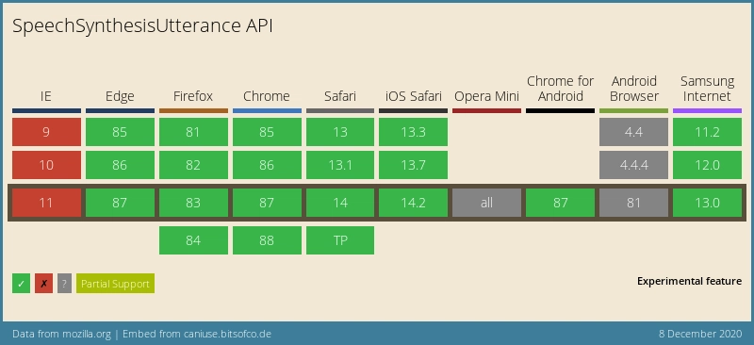Click the Safari TP cell
This screenshot has width=754, height=345.
pos(340,240)
